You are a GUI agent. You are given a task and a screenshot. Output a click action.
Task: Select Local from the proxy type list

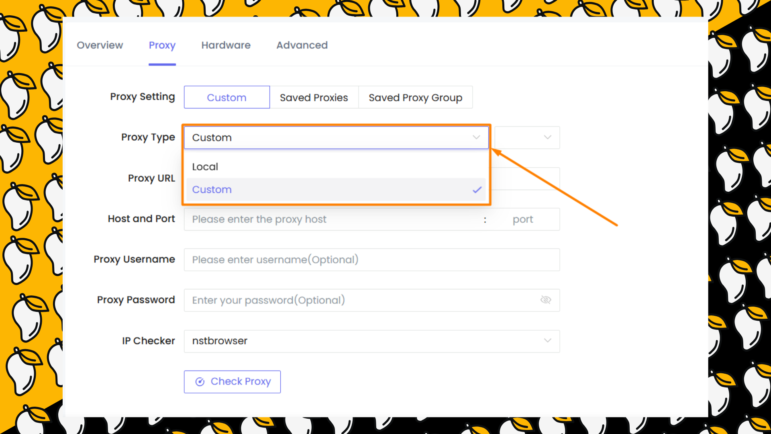pos(336,167)
